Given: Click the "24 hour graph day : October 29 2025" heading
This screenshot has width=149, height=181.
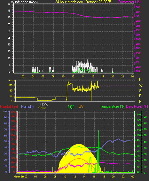Looking at the screenshot, I should (x=83, y=2).
